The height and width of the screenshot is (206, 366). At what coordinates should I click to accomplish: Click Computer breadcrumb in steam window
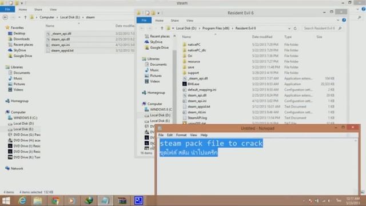point(47,17)
